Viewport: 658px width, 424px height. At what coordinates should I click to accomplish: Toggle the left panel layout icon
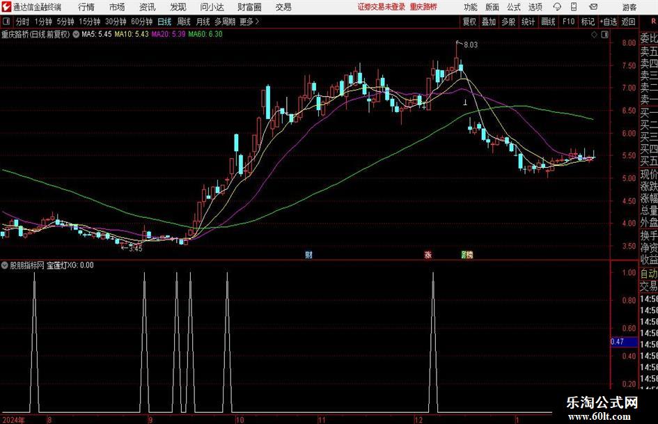coord(6,22)
